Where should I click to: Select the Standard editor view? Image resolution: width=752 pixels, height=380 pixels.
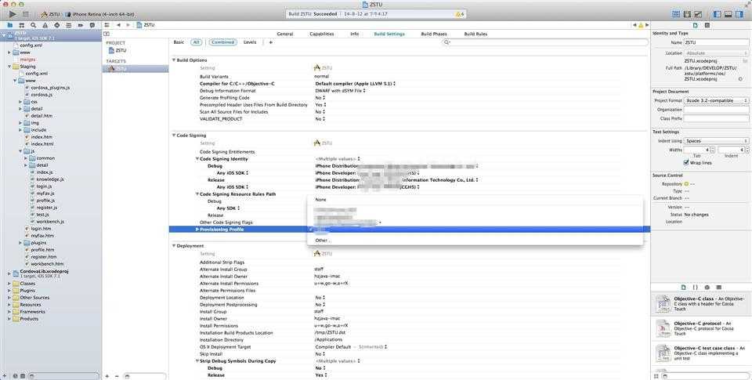click(676, 14)
